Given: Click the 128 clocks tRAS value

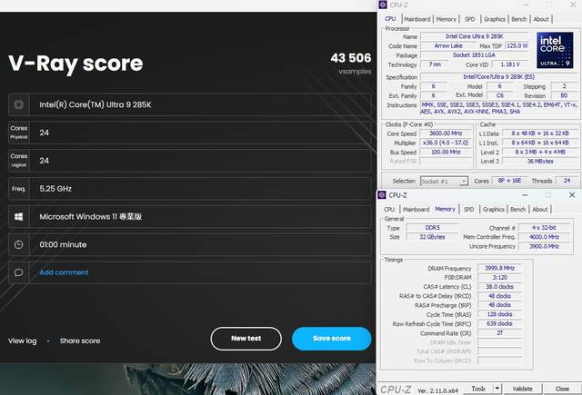Looking at the screenshot, I should (x=499, y=314).
